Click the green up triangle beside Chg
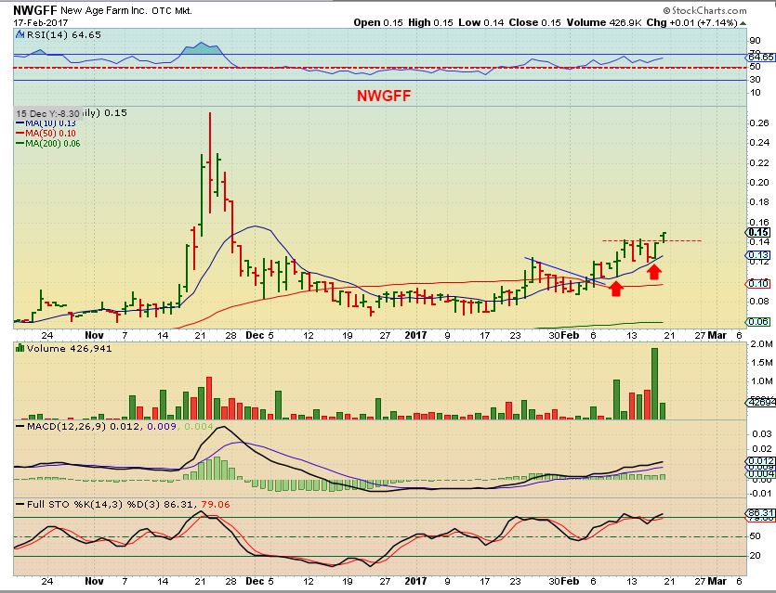This screenshot has height=593, width=776. [743, 23]
